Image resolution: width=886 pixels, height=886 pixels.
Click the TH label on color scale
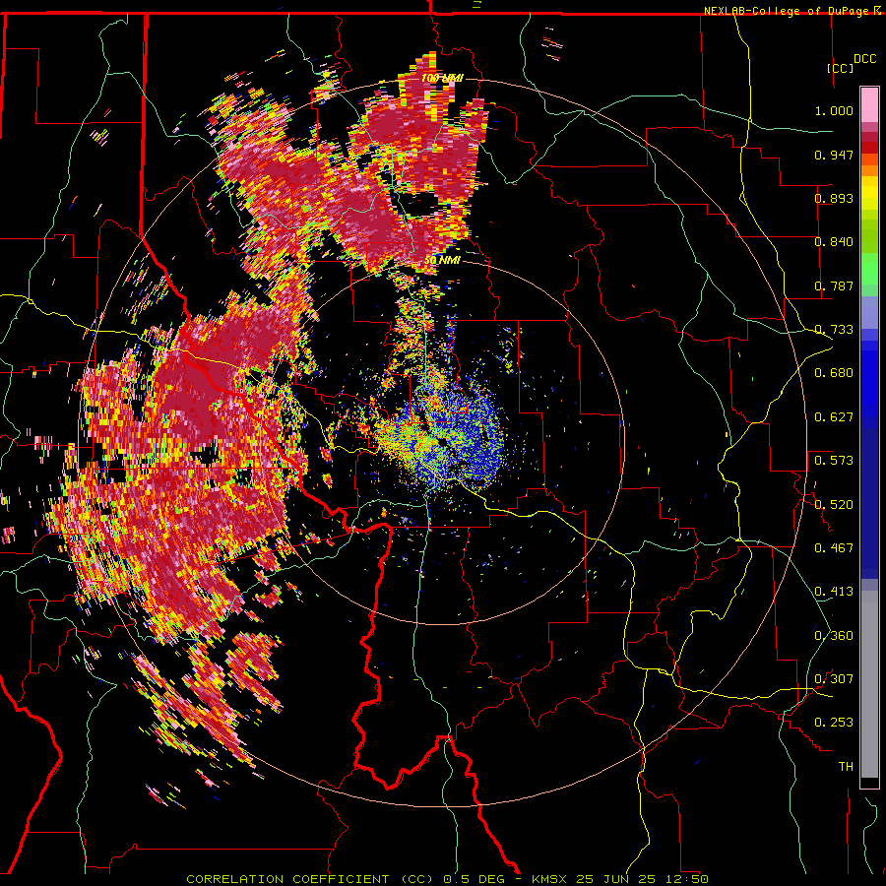coord(846,767)
